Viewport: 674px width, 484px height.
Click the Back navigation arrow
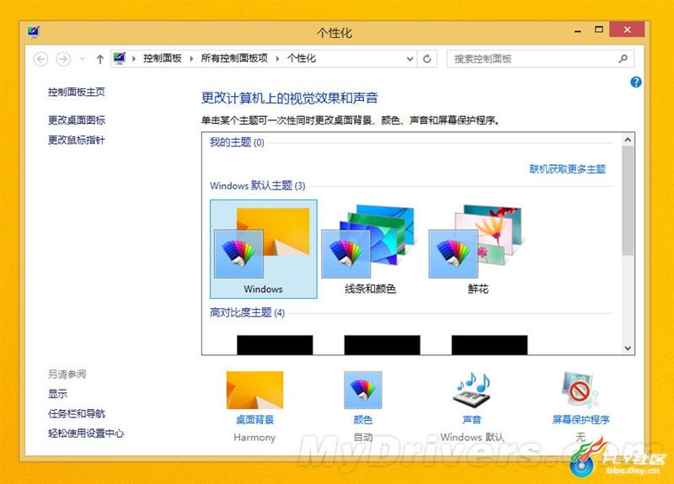(40, 59)
